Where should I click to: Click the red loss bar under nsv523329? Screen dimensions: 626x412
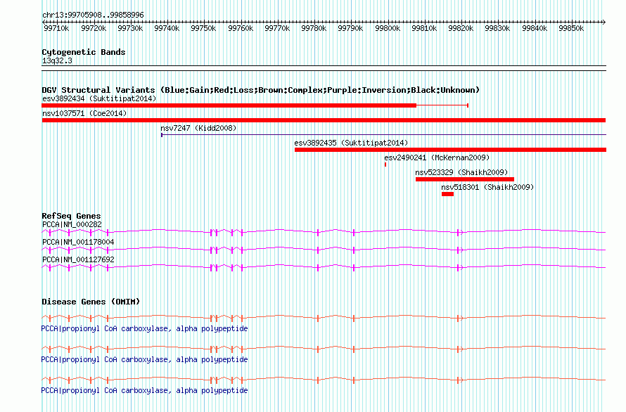[x=465, y=179]
